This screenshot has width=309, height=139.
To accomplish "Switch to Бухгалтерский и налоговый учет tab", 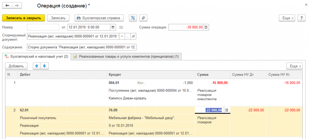I will (x=36, y=57).
